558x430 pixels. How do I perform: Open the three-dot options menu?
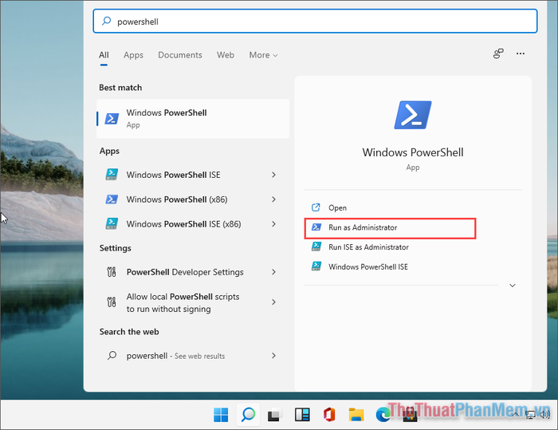point(521,53)
